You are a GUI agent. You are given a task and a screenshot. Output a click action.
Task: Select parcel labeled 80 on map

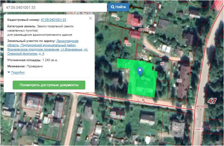click(x=118, y=19)
